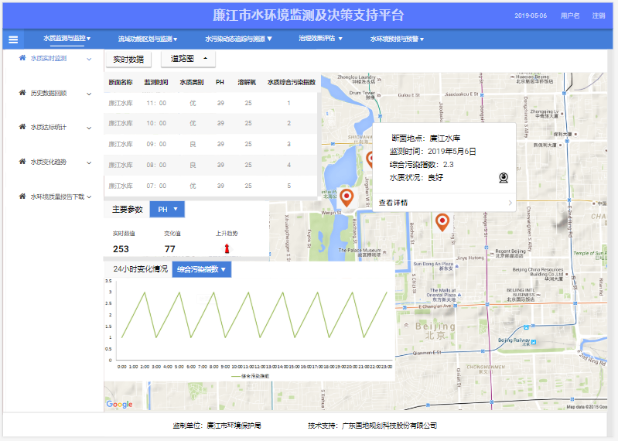Select the map pin near Wenjin St
This screenshot has height=441, width=618.
point(347,197)
